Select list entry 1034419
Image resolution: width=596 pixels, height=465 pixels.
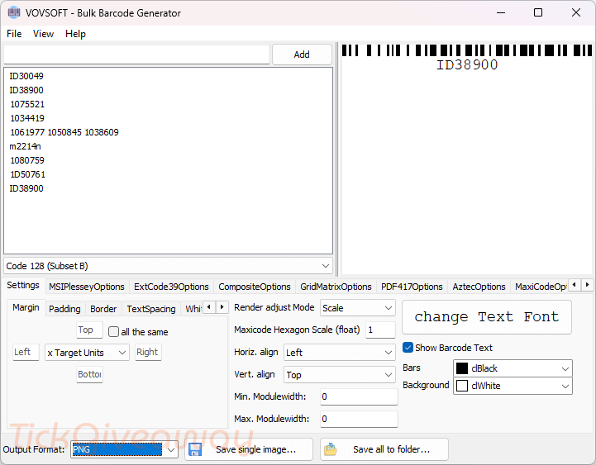[x=27, y=118]
